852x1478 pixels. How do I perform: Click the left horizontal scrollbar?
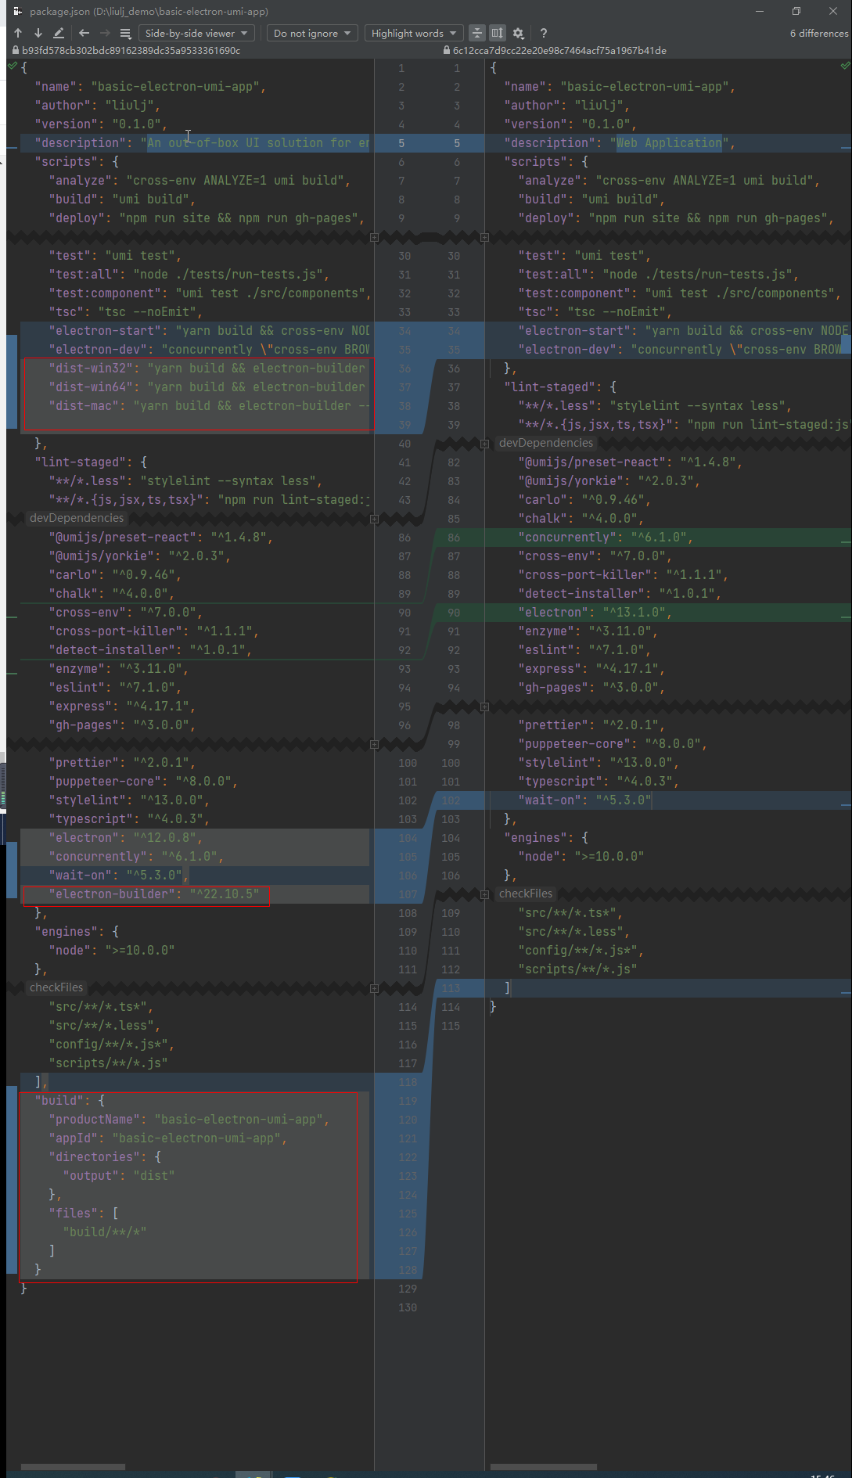tap(73, 1467)
